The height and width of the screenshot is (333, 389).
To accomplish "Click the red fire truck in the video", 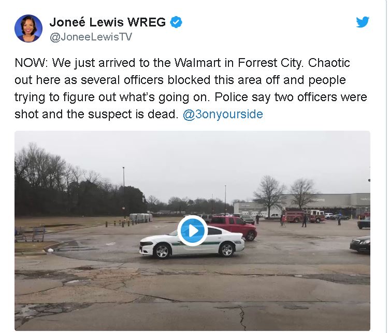I will tap(304, 215).
